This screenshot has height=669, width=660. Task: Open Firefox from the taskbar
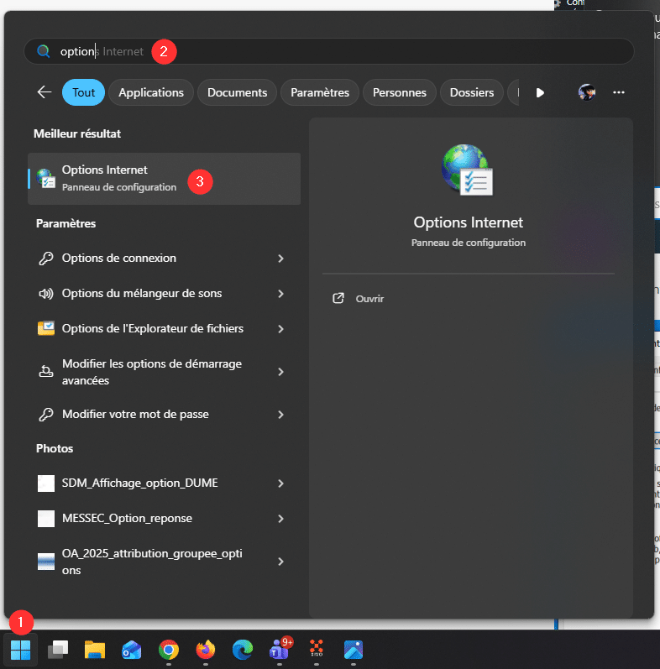coord(205,650)
